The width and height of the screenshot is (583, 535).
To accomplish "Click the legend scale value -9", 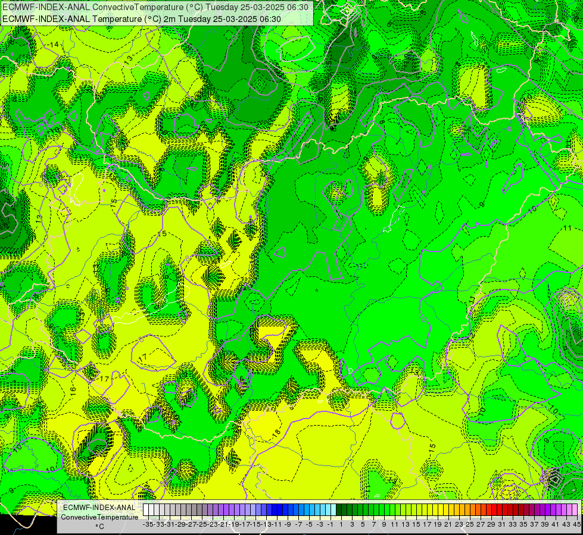I will tap(287, 524).
